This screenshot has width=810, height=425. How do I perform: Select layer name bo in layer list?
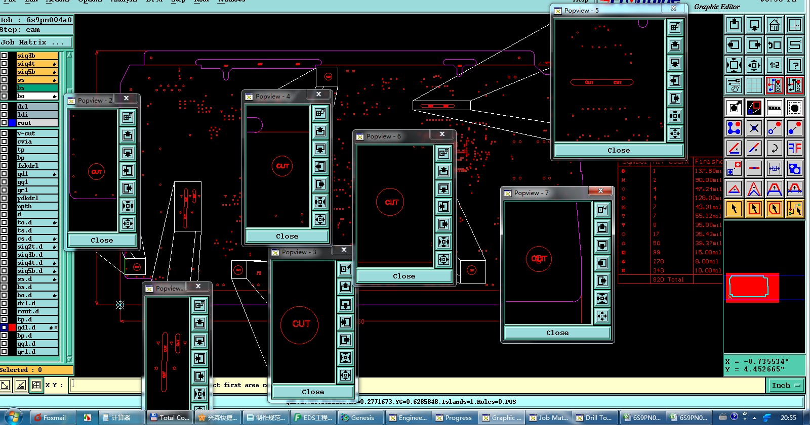(37, 96)
